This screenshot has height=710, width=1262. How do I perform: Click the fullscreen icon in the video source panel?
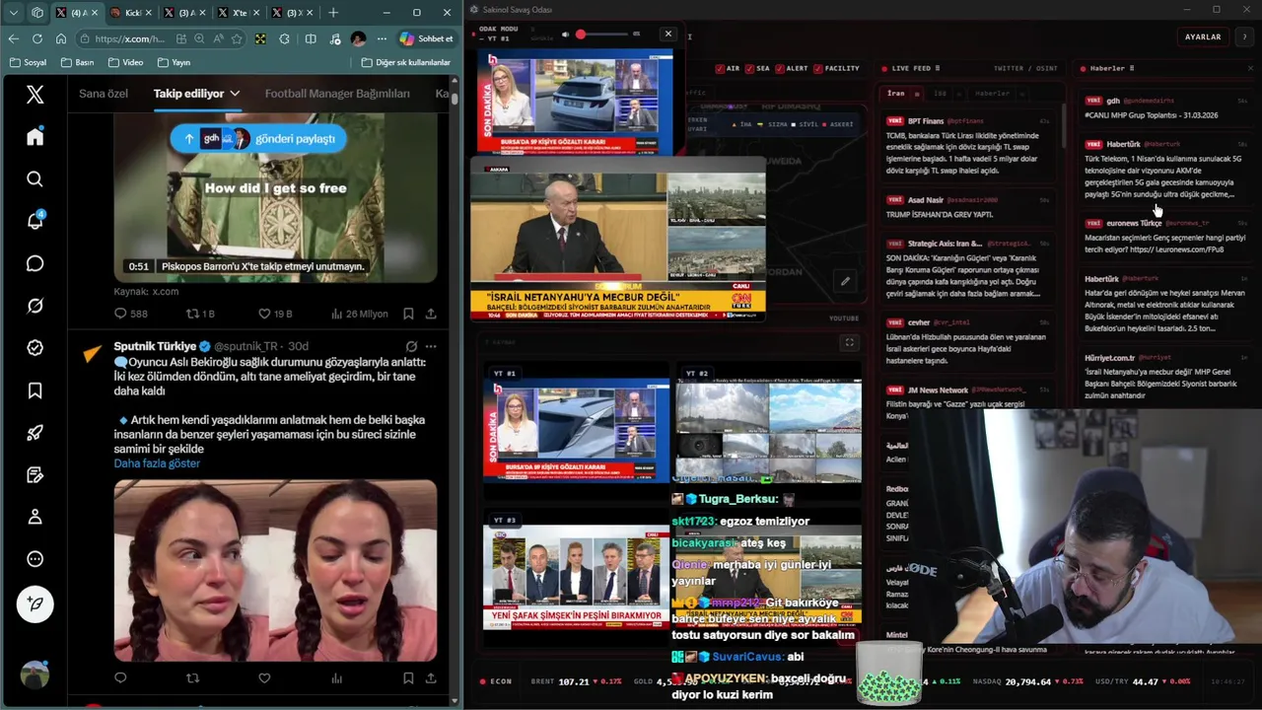(849, 342)
